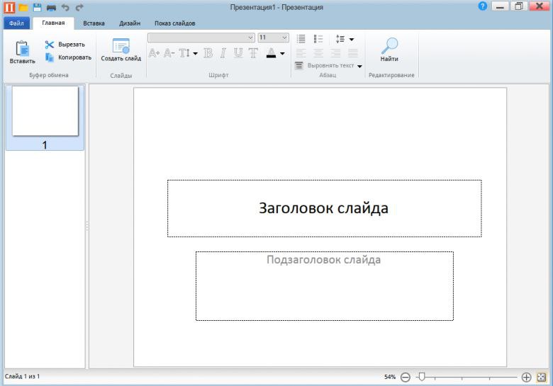Open the Файл menu button
This screenshot has height=386, width=553.
(16, 23)
